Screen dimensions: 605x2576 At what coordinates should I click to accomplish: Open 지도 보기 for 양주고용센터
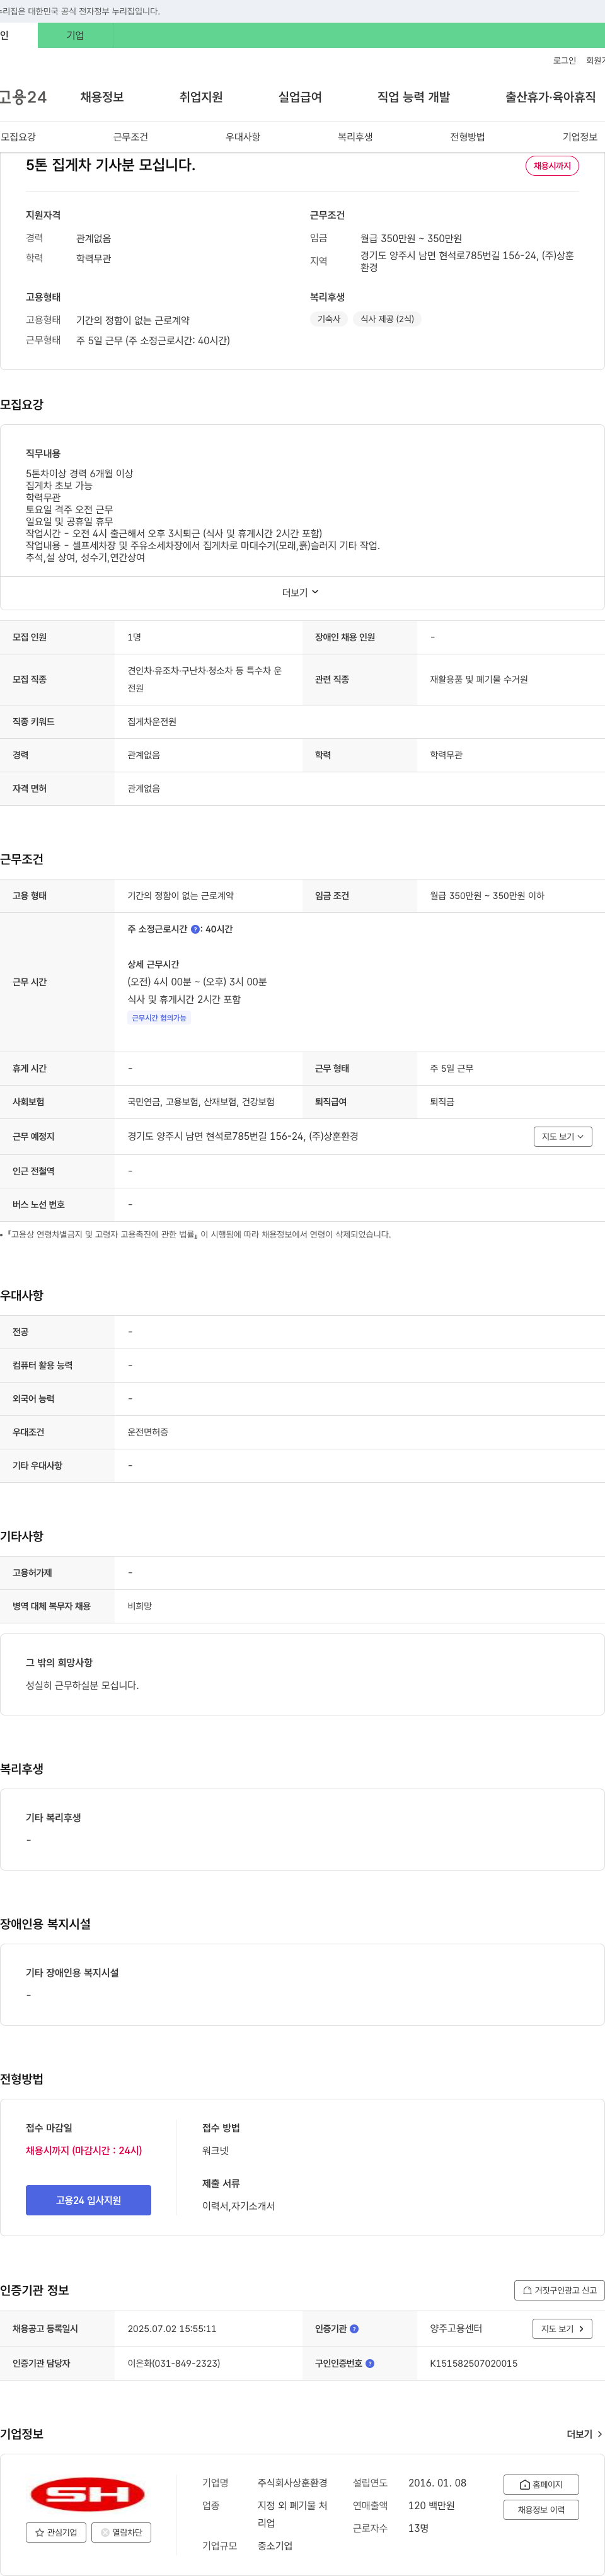tap(562, 2329)
